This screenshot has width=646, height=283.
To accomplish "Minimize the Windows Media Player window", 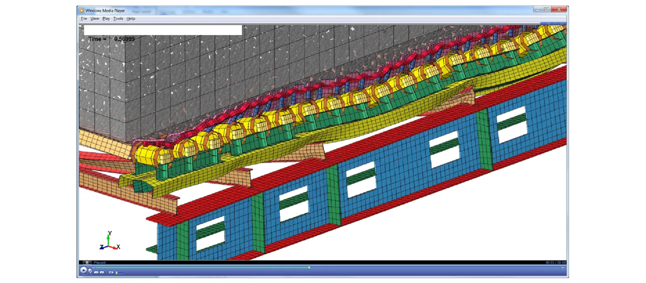I will click(x=538, y=9).
